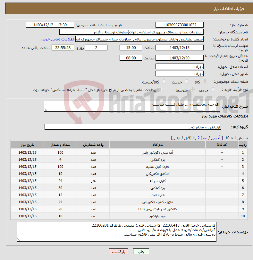Click quantity 30 in row 6
The width and height of the screenshot is (253, 260).
[60, 188]
